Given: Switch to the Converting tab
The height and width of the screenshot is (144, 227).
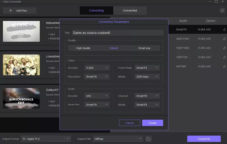Looking at the screenshot, I should pos(96,11).
